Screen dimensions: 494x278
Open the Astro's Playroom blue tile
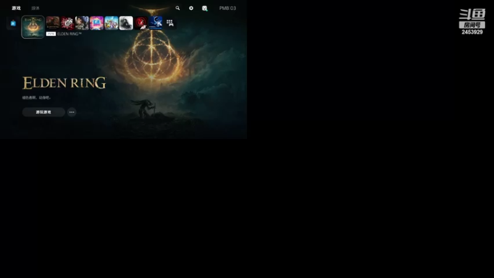(156, 23)
